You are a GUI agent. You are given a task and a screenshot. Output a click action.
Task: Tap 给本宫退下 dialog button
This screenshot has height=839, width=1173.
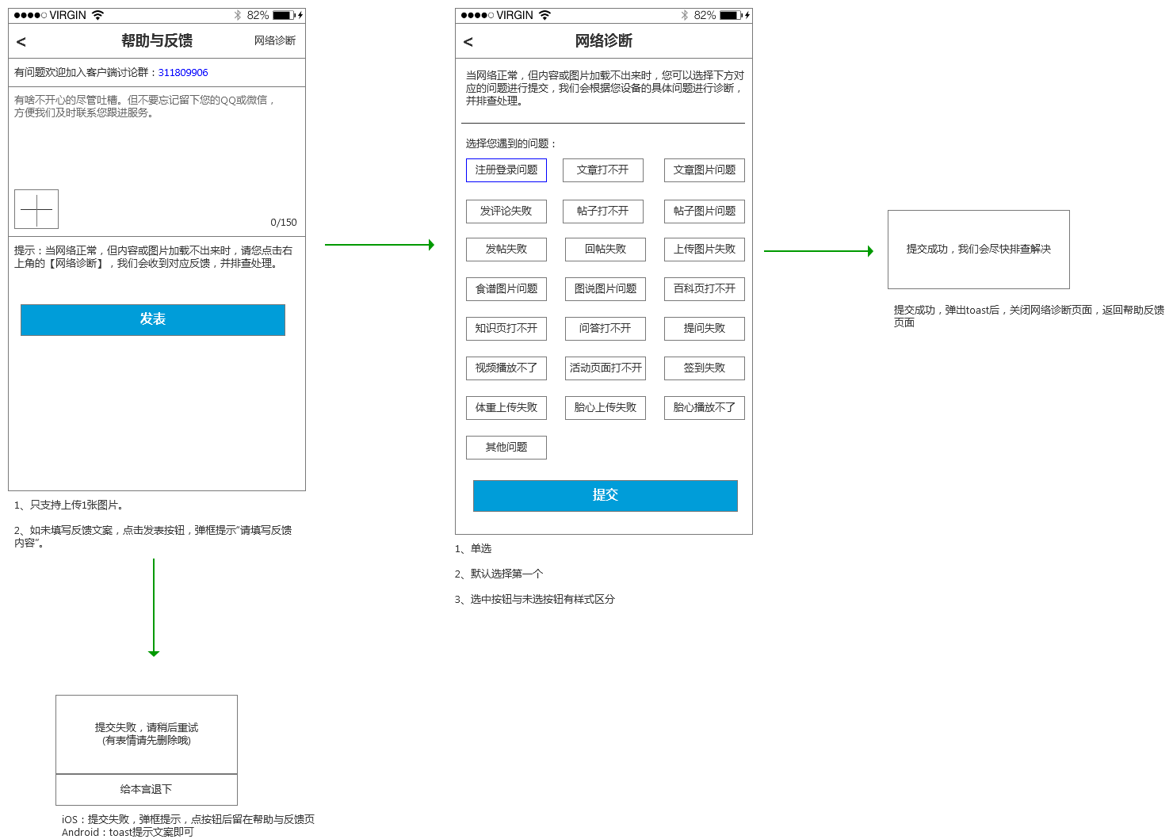147,789
